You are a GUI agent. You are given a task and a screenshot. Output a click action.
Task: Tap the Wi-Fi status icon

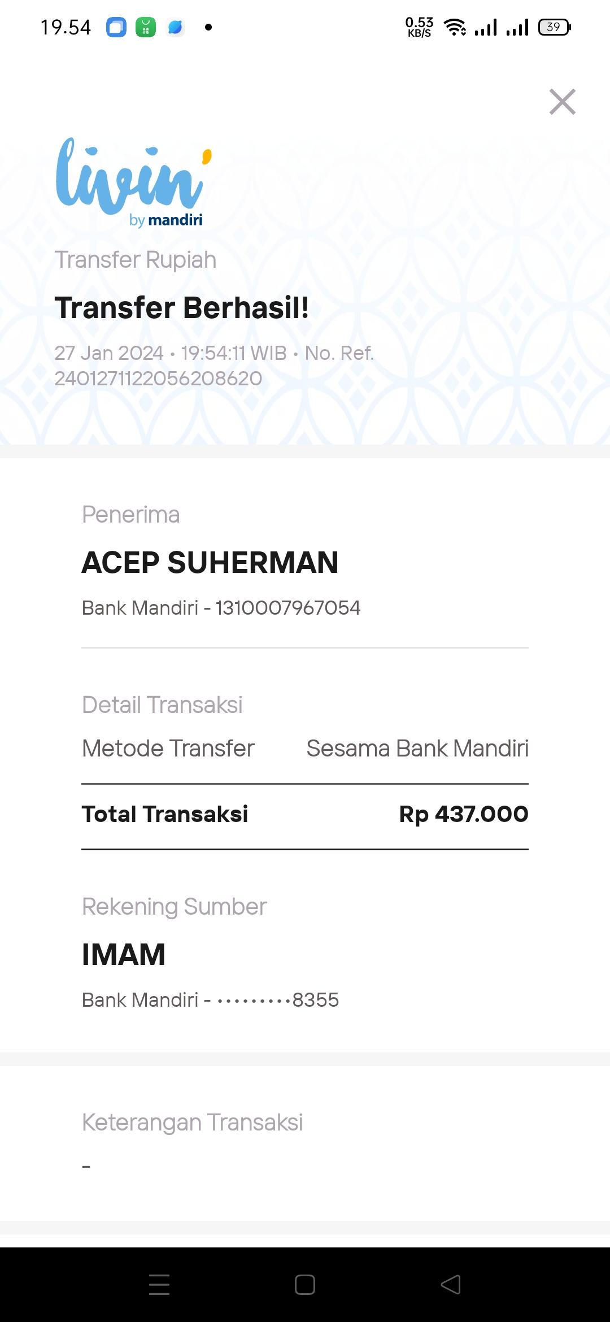(x=455, y=27)
